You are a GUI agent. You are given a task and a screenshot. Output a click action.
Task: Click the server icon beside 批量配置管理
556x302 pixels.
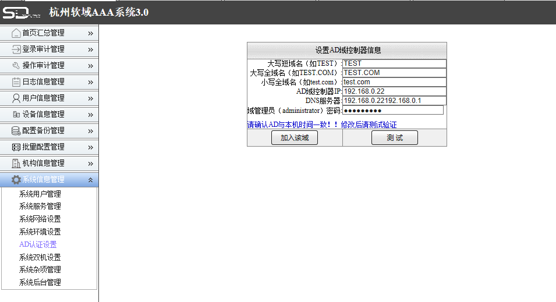click(16, 147)
